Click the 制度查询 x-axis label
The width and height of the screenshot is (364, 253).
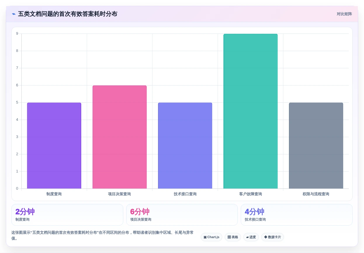pos(54,194)
